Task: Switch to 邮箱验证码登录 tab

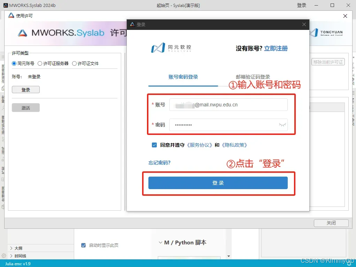Action: [x=253, y=77]
